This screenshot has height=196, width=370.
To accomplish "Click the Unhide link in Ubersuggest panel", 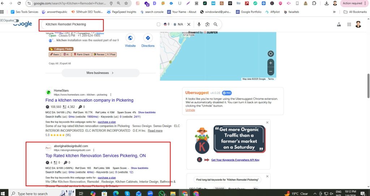I will click(x=190, y=110).
